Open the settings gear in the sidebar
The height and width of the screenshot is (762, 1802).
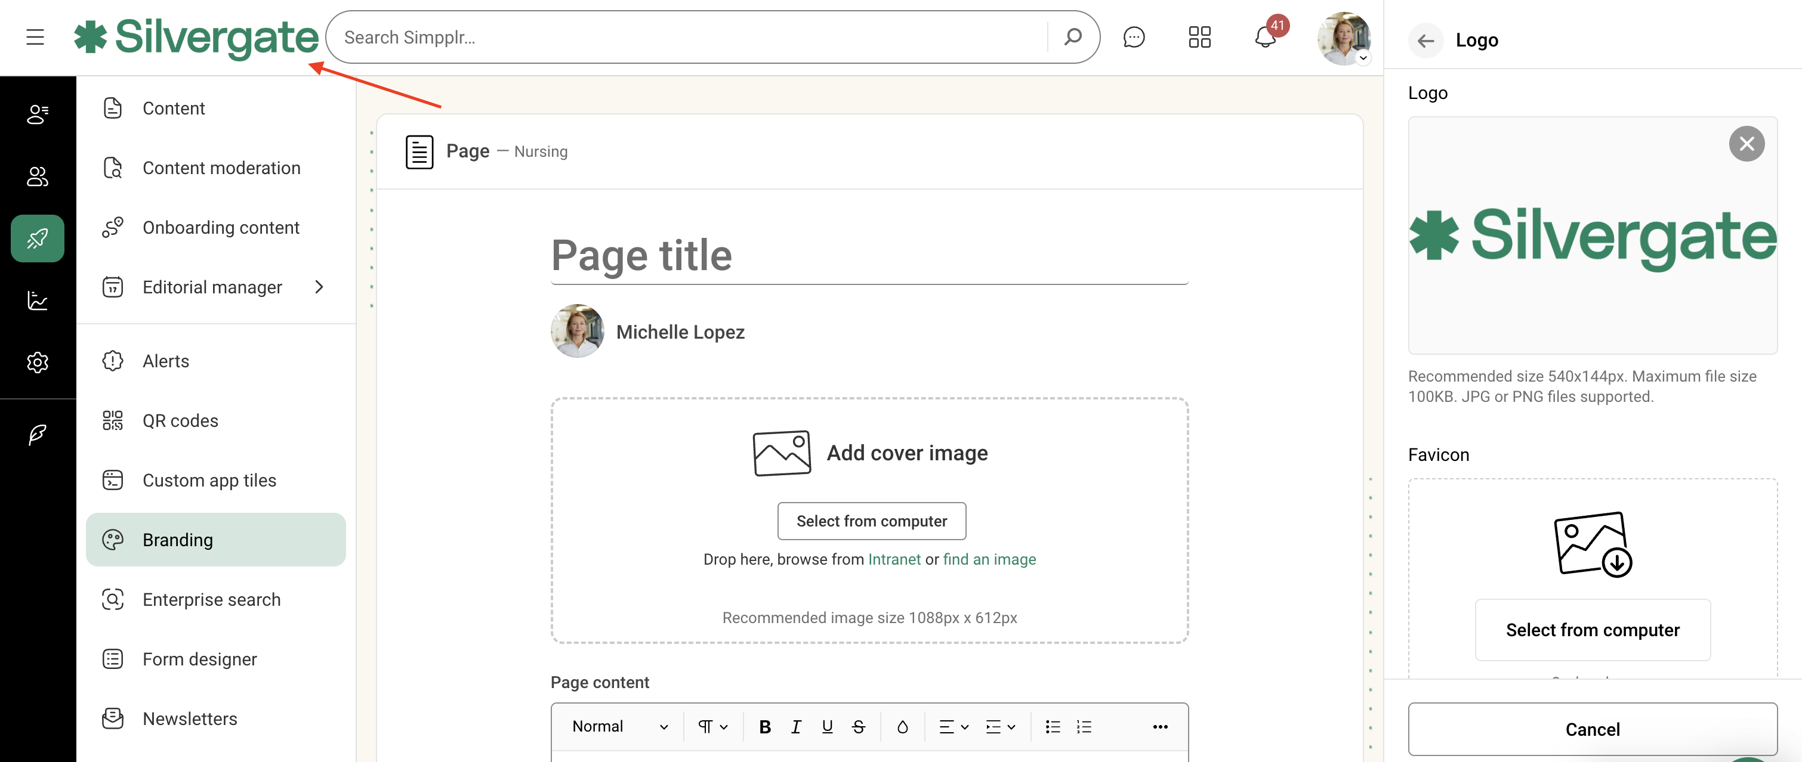[38, 362]
